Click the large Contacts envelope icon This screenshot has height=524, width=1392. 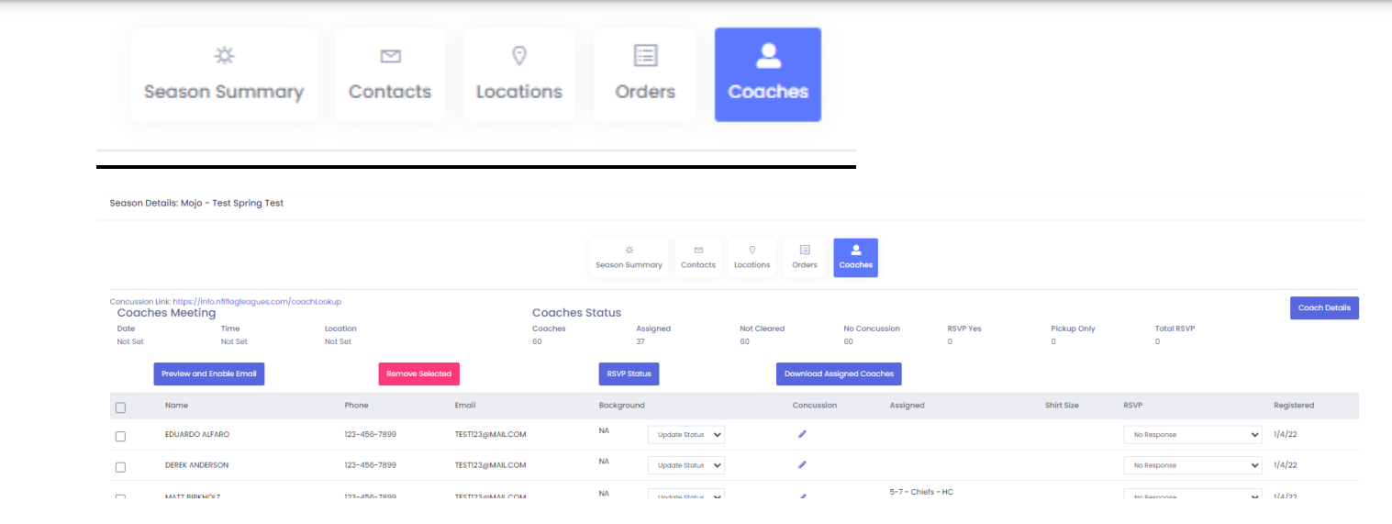[390, 56]
